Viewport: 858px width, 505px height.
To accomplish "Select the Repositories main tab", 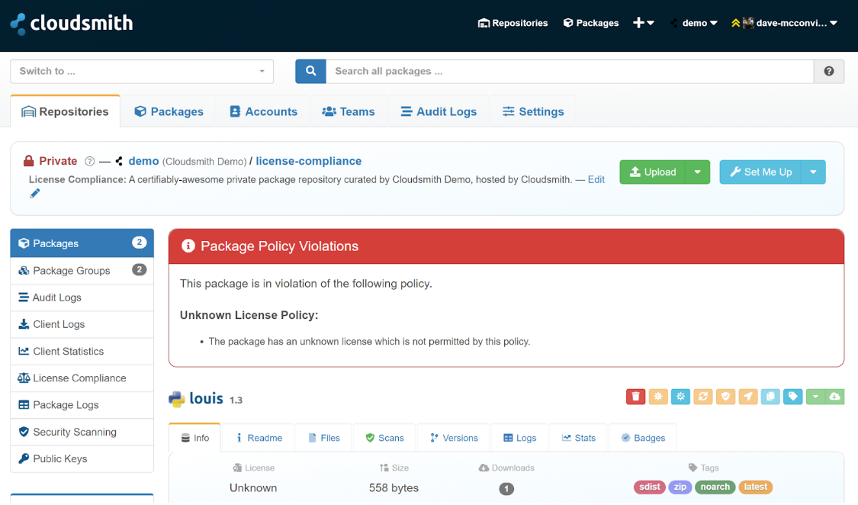I will pos(65,111).
